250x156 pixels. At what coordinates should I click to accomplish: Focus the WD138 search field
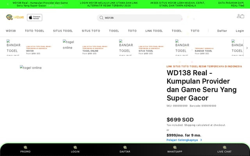click(140, 18)
